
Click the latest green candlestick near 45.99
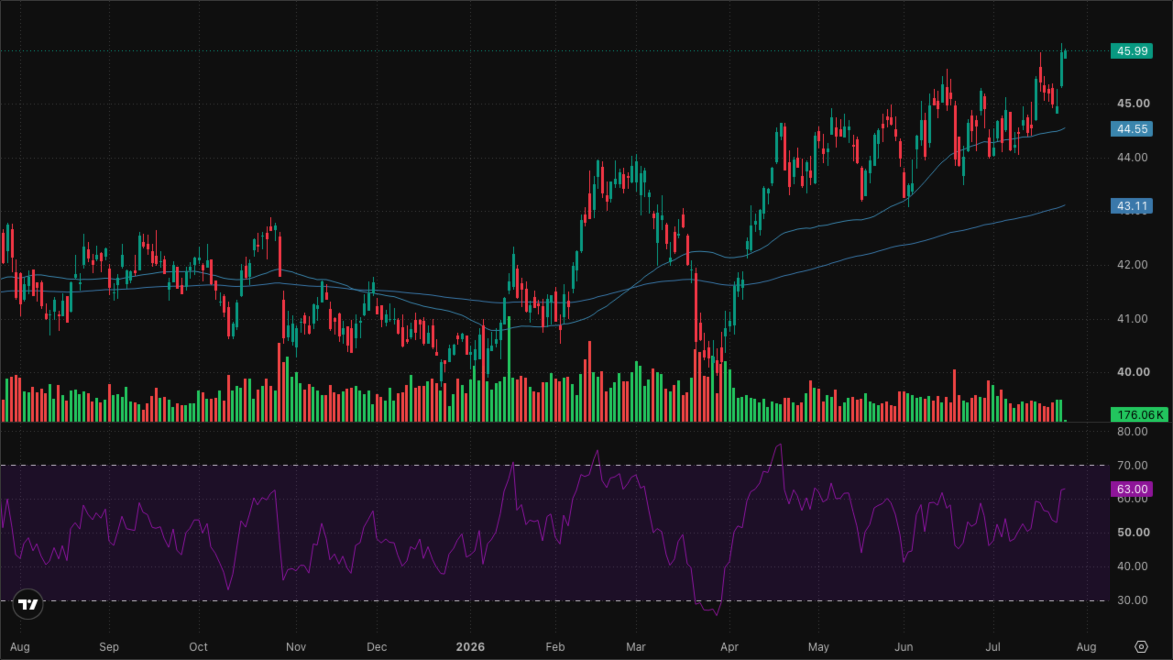tap(1065, 54)
